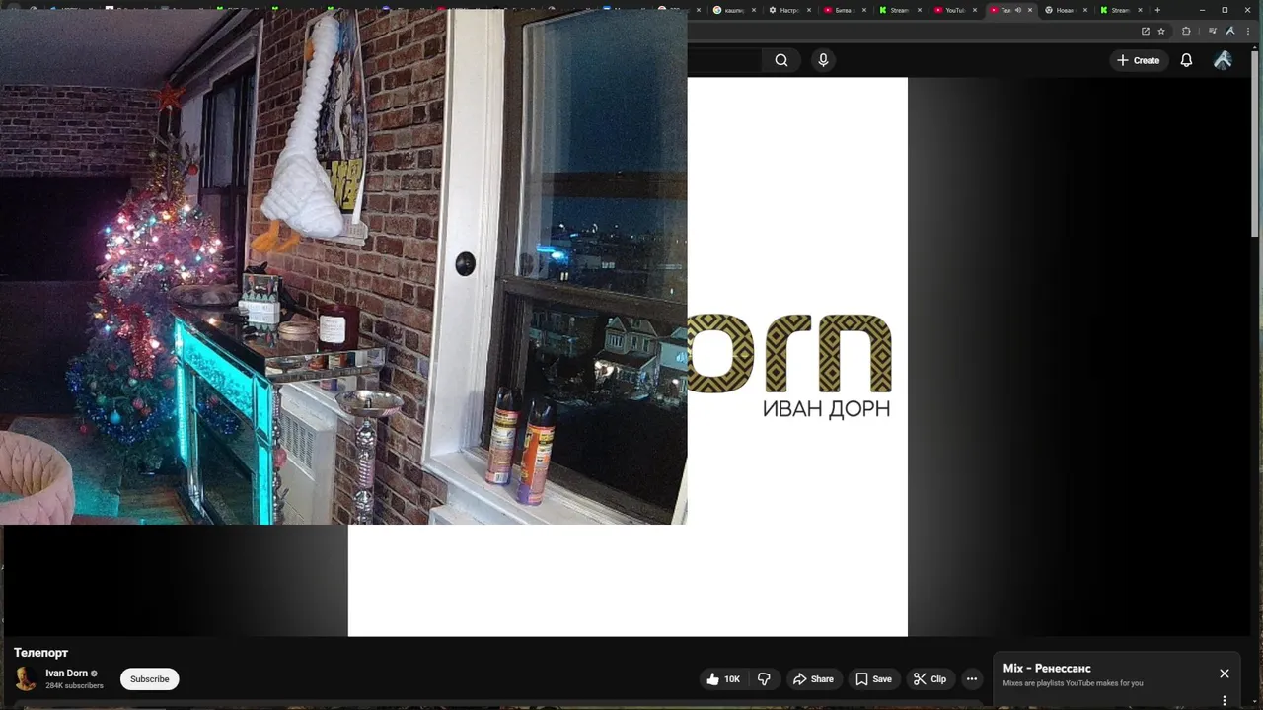Switch to the first Stream Kick tab

pyautogui.click(x=900, y=10)
